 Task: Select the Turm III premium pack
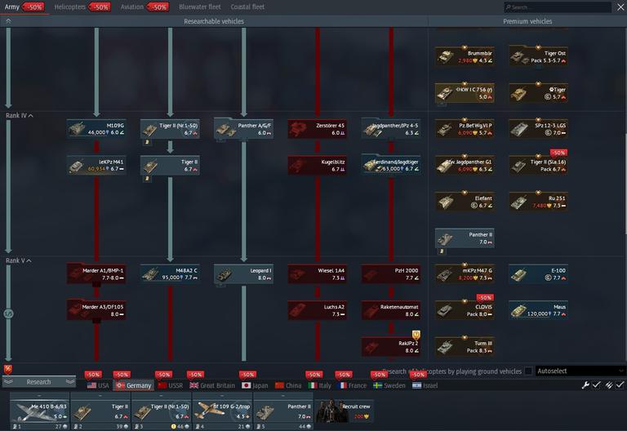click(465, 347)
